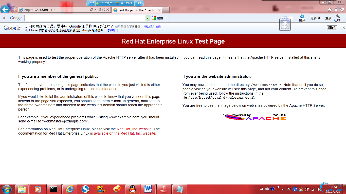
Task: Click the network signal bars tray icon
Action: [x=313, y=189]
